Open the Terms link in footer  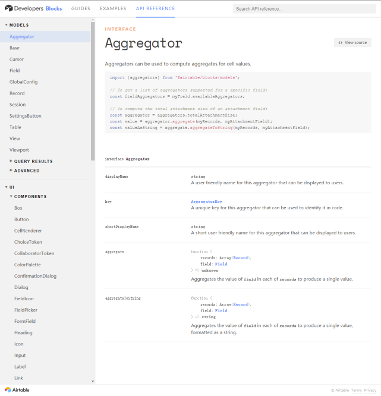tap(356, 390)
